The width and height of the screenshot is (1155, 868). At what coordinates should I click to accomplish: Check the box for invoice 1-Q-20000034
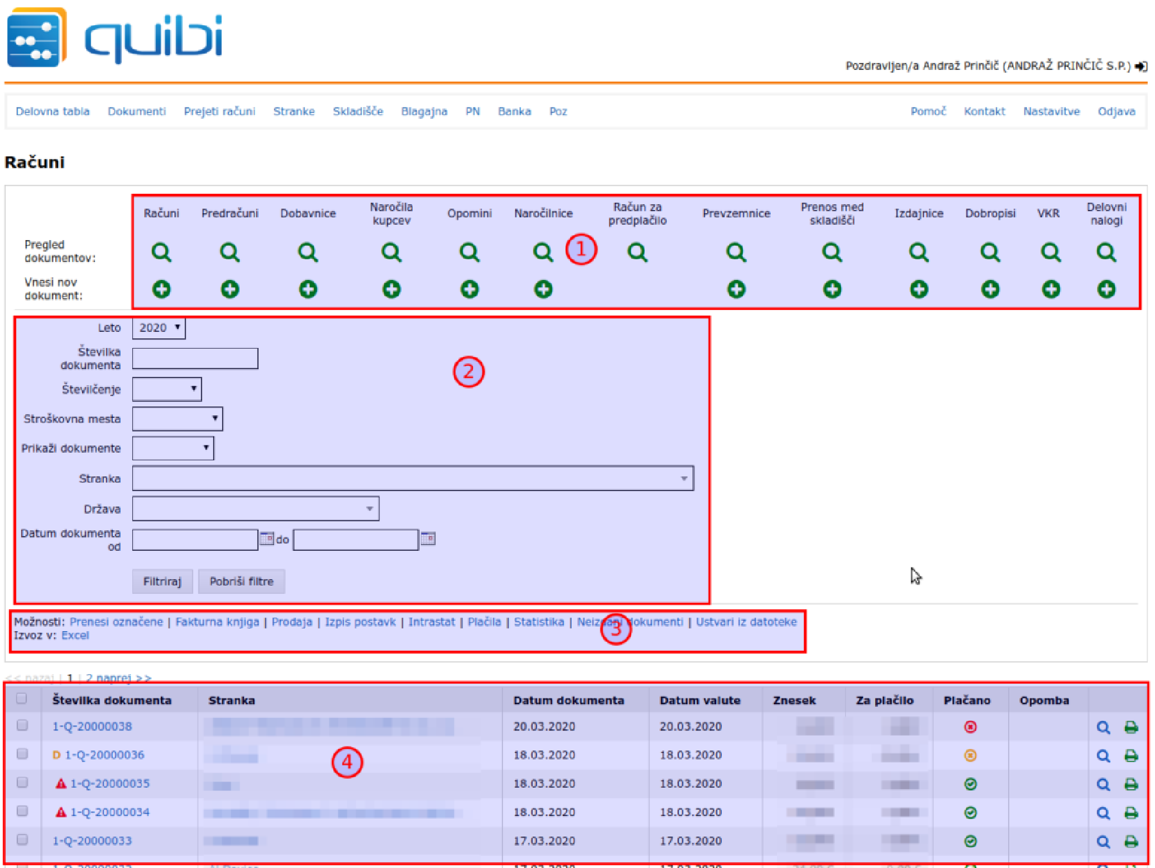[22, 811]
